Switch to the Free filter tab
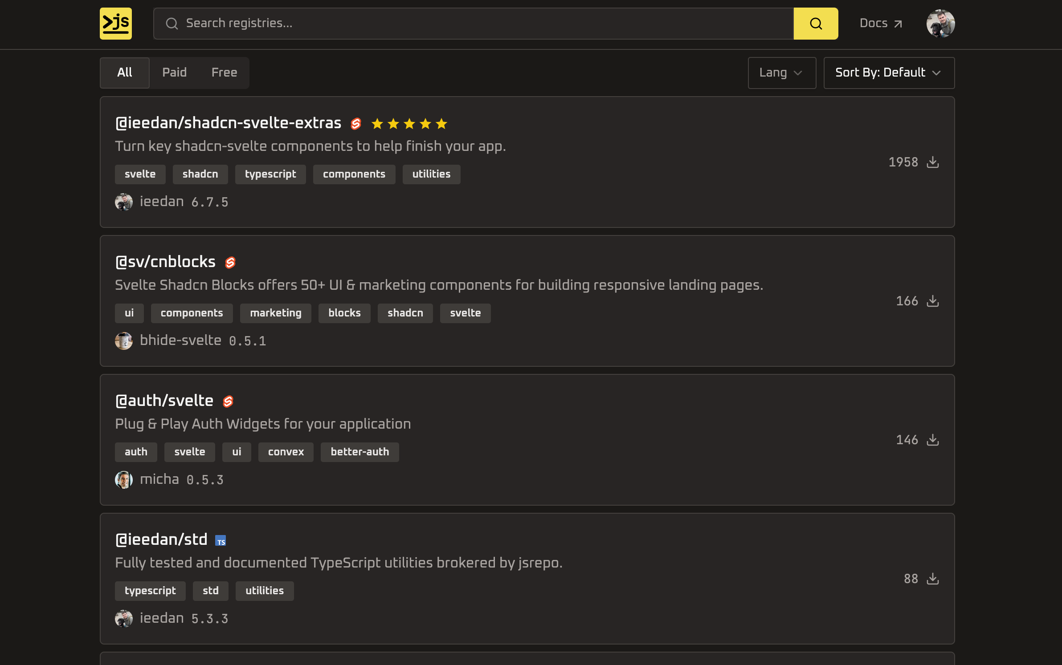Viewport: 1062px width, 665px height. (224, 73)
